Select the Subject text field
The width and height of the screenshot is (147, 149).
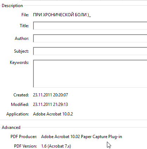(90, 51)
